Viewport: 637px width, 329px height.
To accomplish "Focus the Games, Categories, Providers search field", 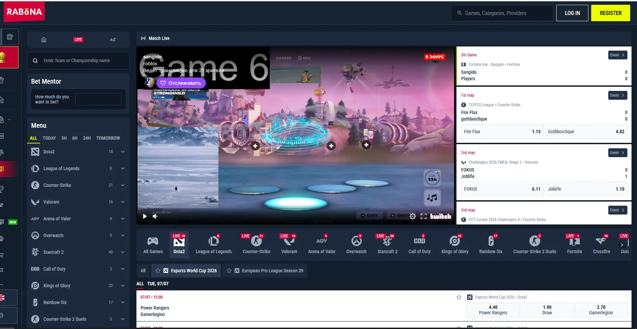I will pos(502,13).
